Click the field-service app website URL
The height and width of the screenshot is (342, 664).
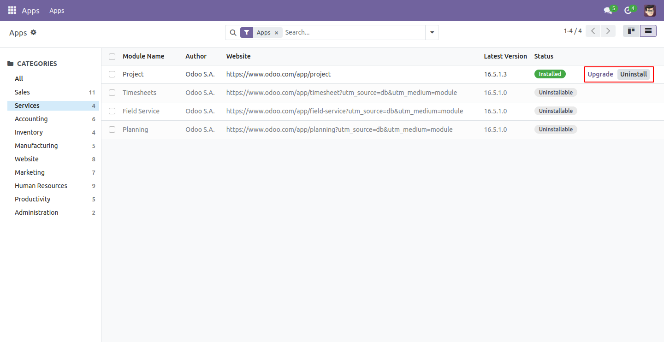click(x=344, y=111)
